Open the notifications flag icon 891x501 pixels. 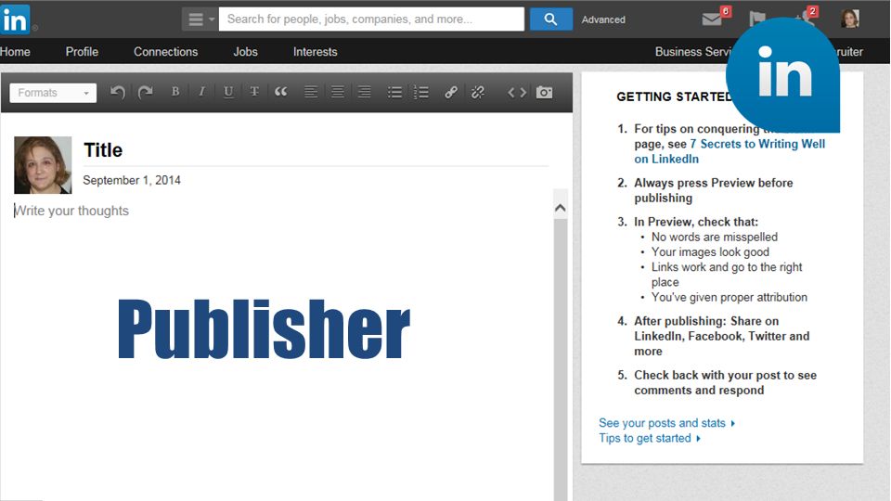pos(757,19)
